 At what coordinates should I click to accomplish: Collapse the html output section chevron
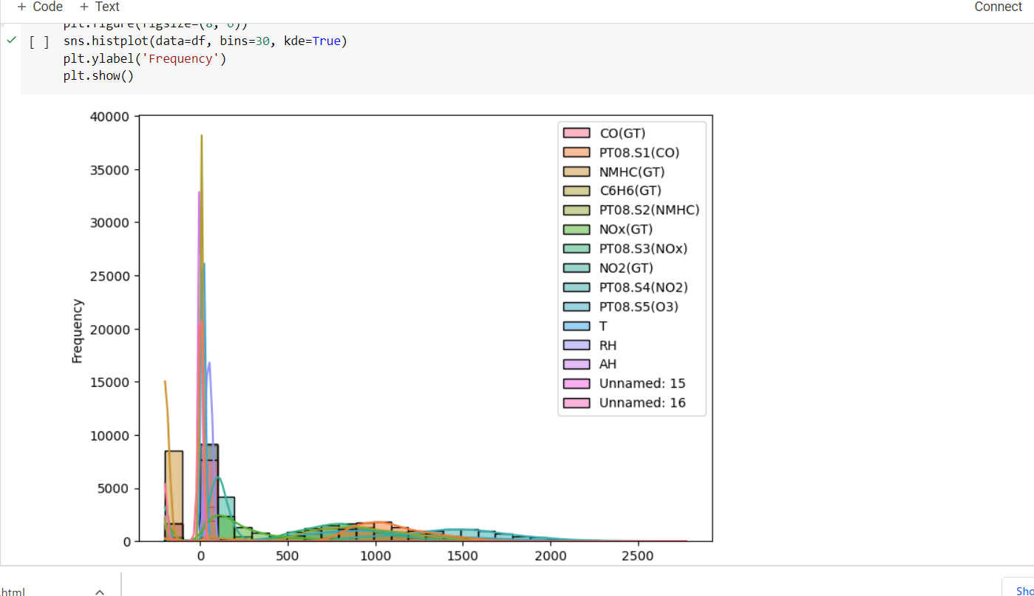tap(100, 591)
